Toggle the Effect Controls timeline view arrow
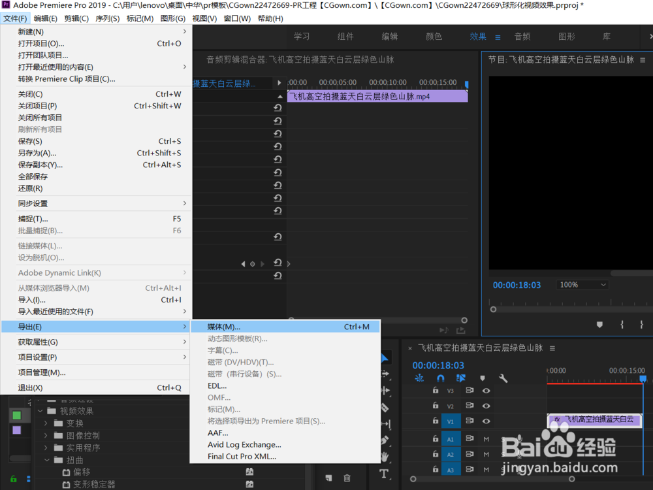 (279, 83)
